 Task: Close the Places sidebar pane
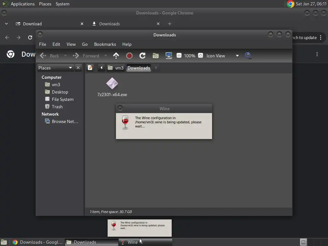point(78,68)
